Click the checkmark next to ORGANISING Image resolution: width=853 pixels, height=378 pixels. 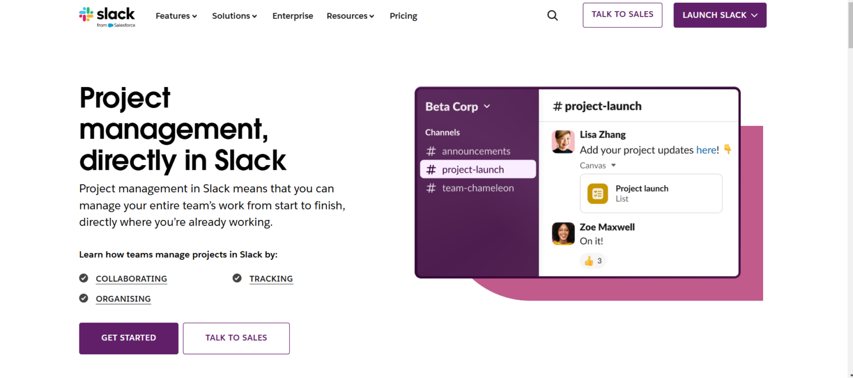[83, 298]
